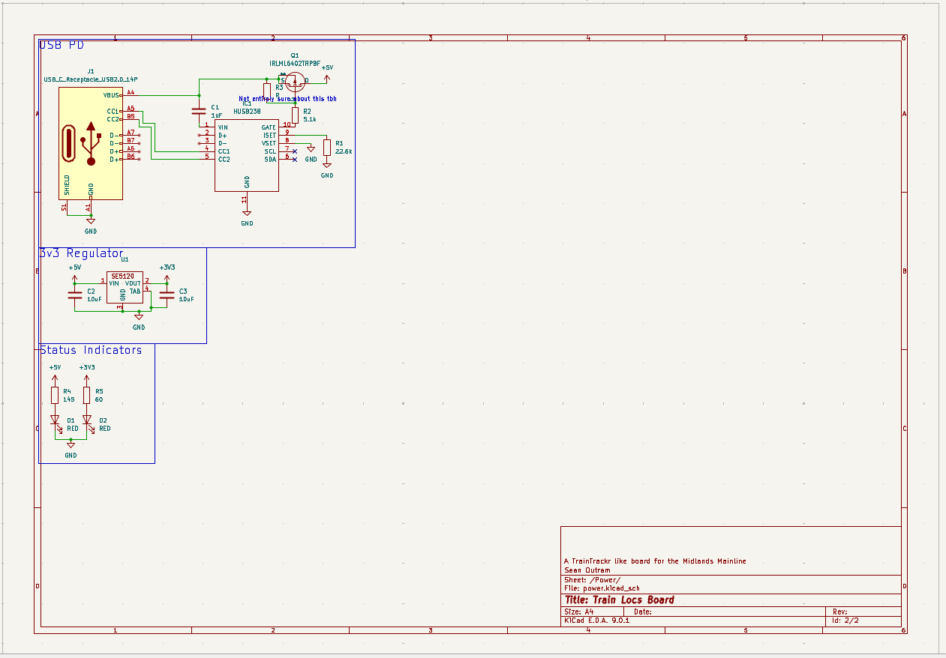The width and height of the screenshot is (946, 658).
Task: Click the 3v3 Regulator section heading
Action: (x=81, y=253)
